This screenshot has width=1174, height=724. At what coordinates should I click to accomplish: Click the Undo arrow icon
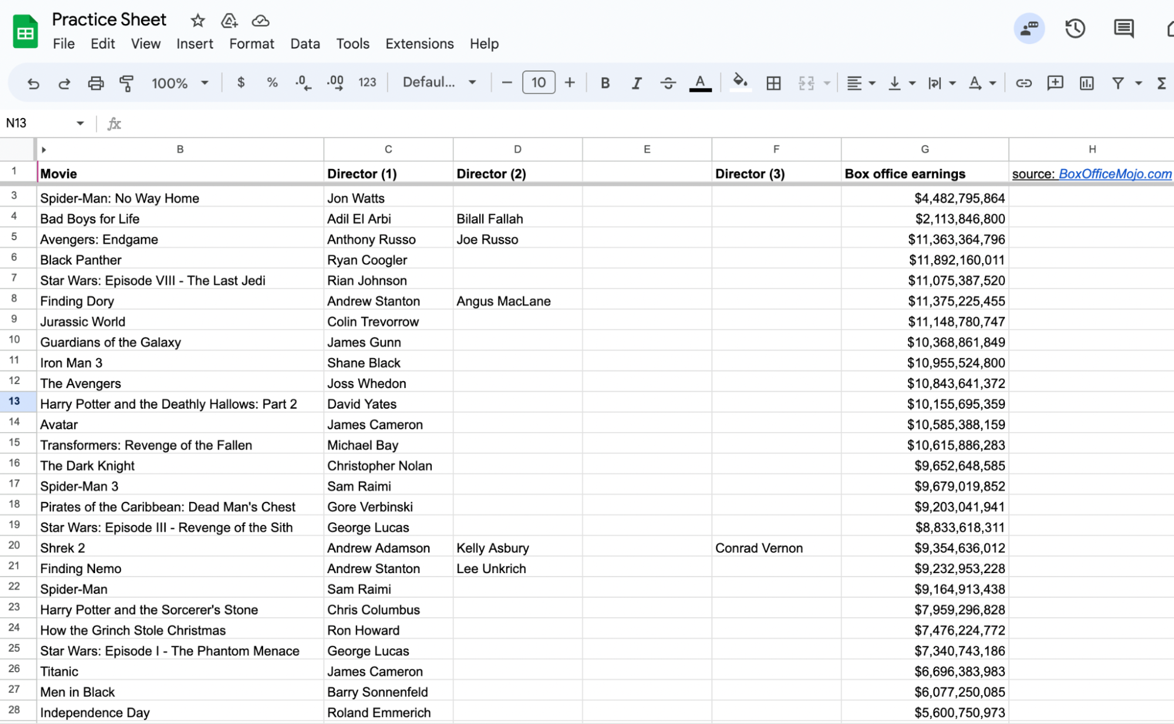coord(33,83)
